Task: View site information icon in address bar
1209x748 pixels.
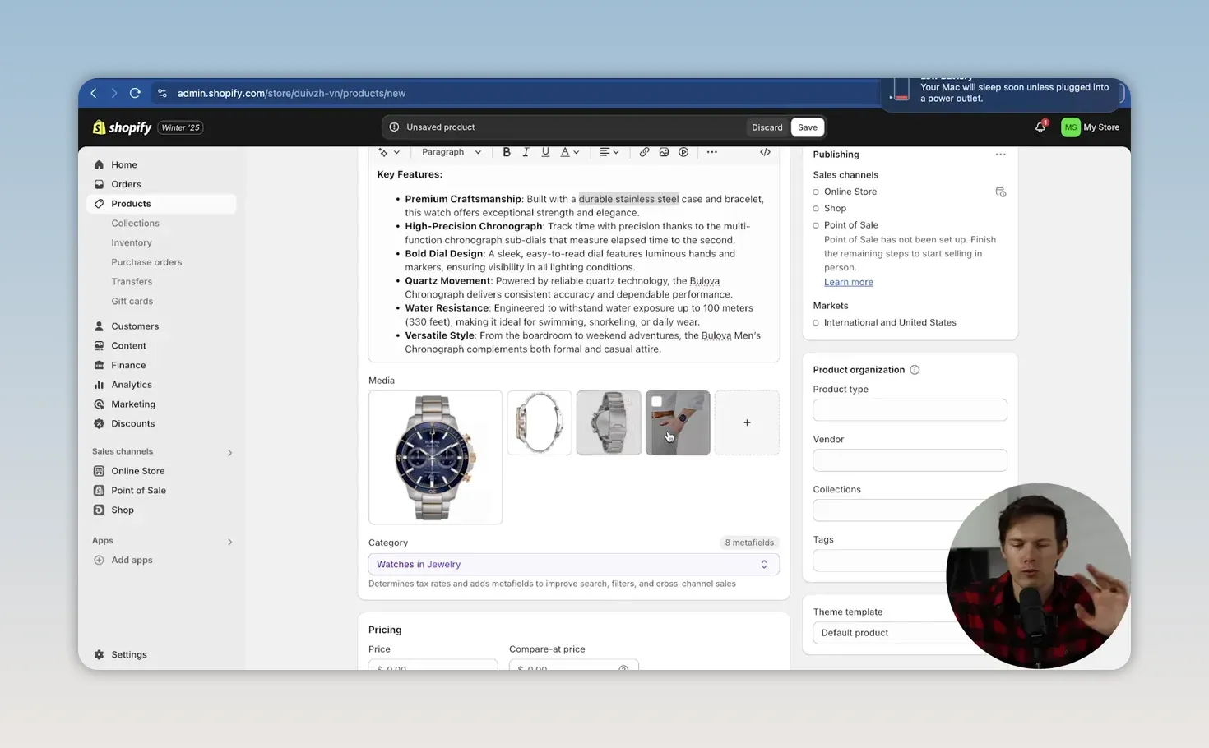Action: click(x=162, y=93)
